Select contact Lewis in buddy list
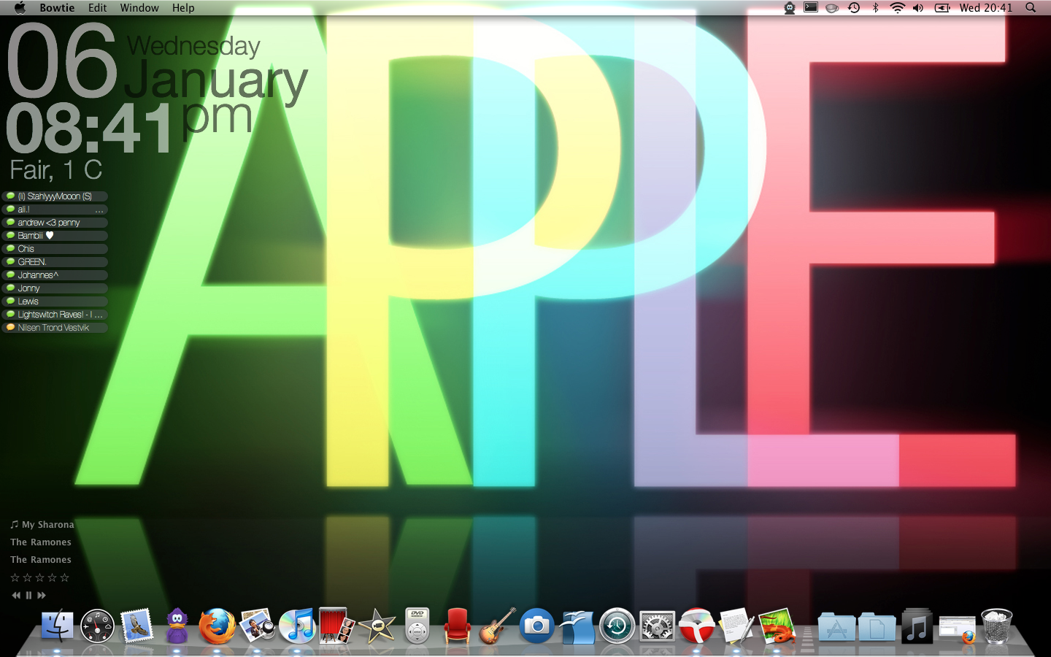This screenshot has height=657, width=1051. [55, 301]
